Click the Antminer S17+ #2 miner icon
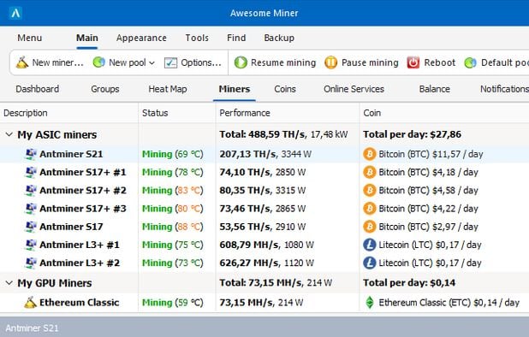Screen dimensions: 529x337 (x=31, y=191)
